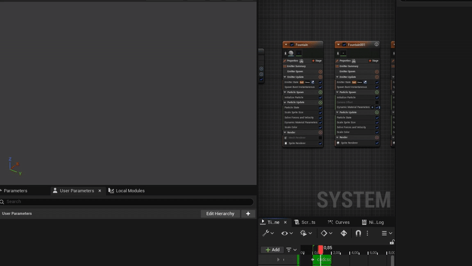Add a module to Fountain Particle Spawn

click(x=320, y=92)
